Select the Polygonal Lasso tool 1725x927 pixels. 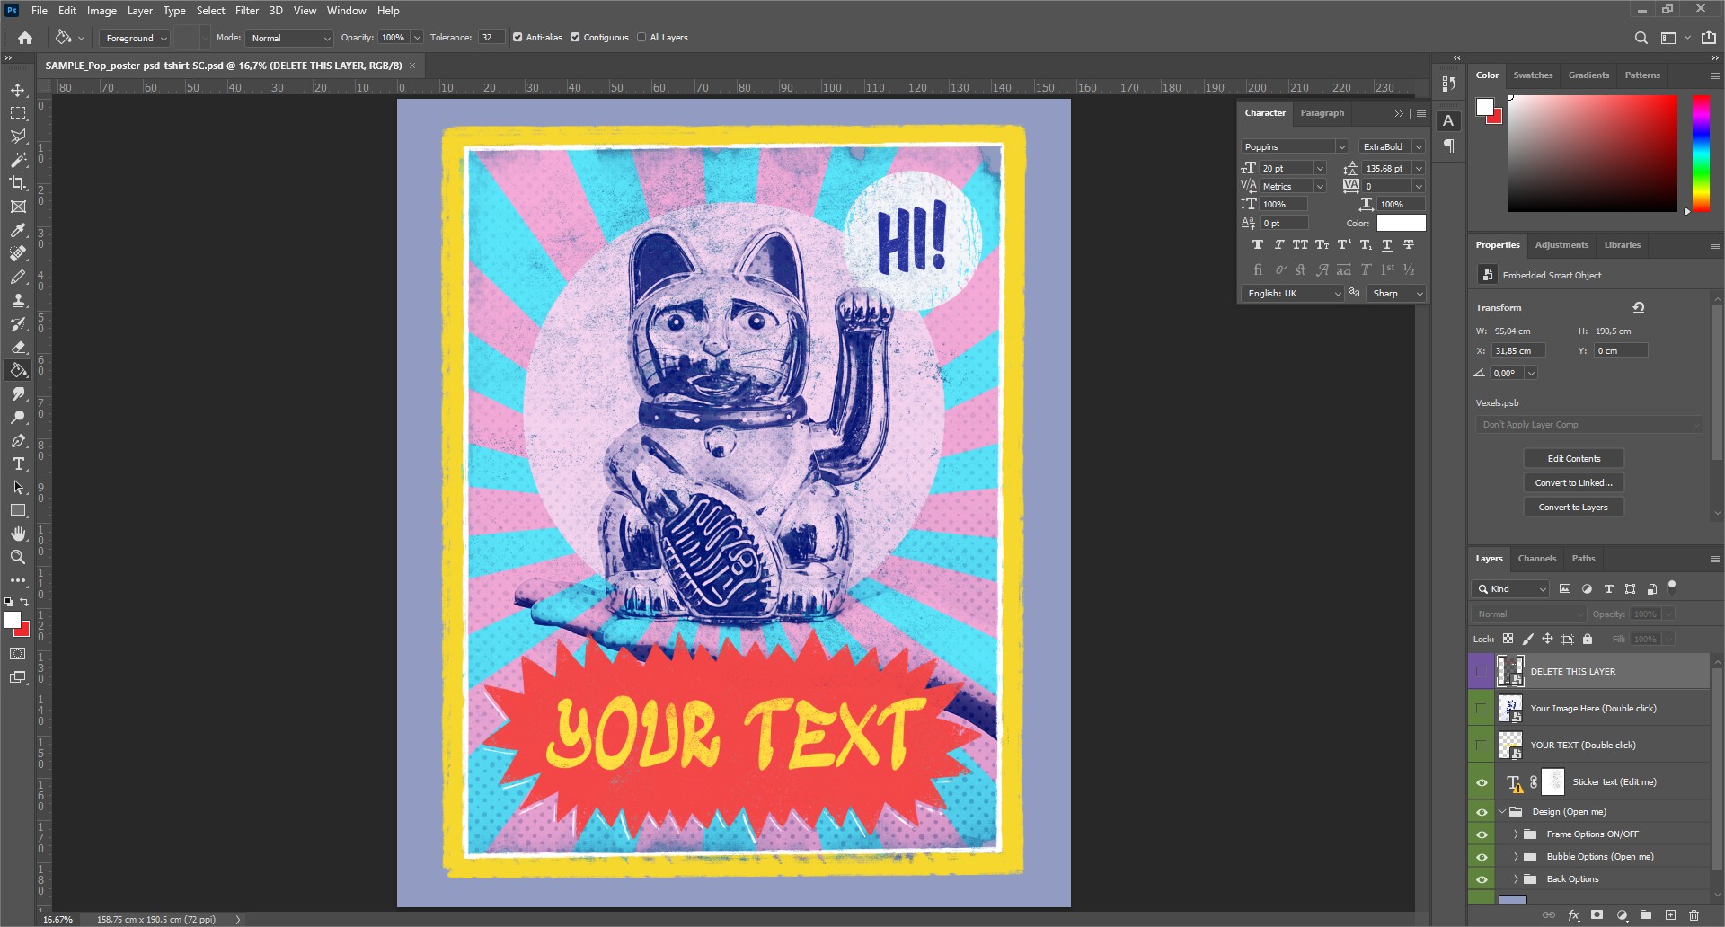point(18,137)
